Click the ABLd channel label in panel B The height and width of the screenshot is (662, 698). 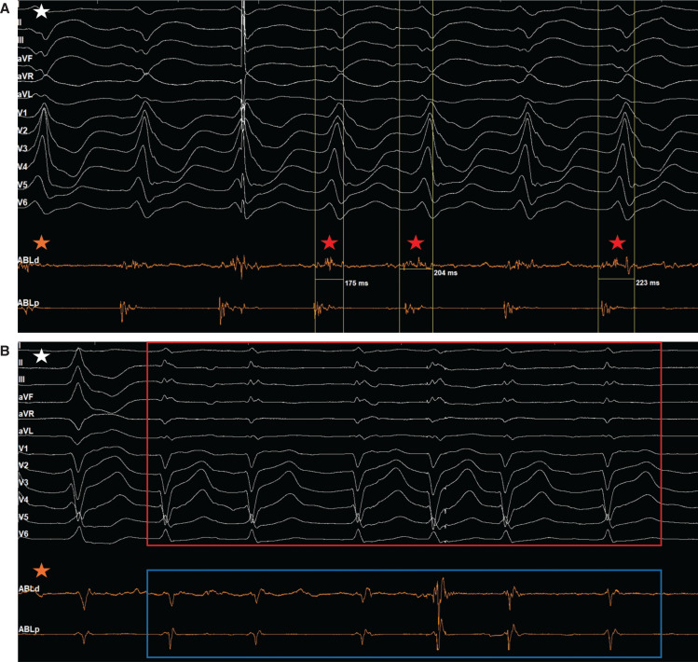29,589
